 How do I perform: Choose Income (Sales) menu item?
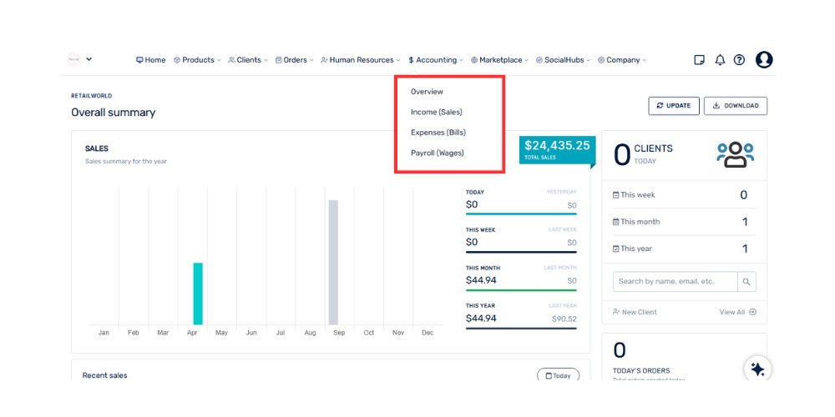(x=436, y=112)
